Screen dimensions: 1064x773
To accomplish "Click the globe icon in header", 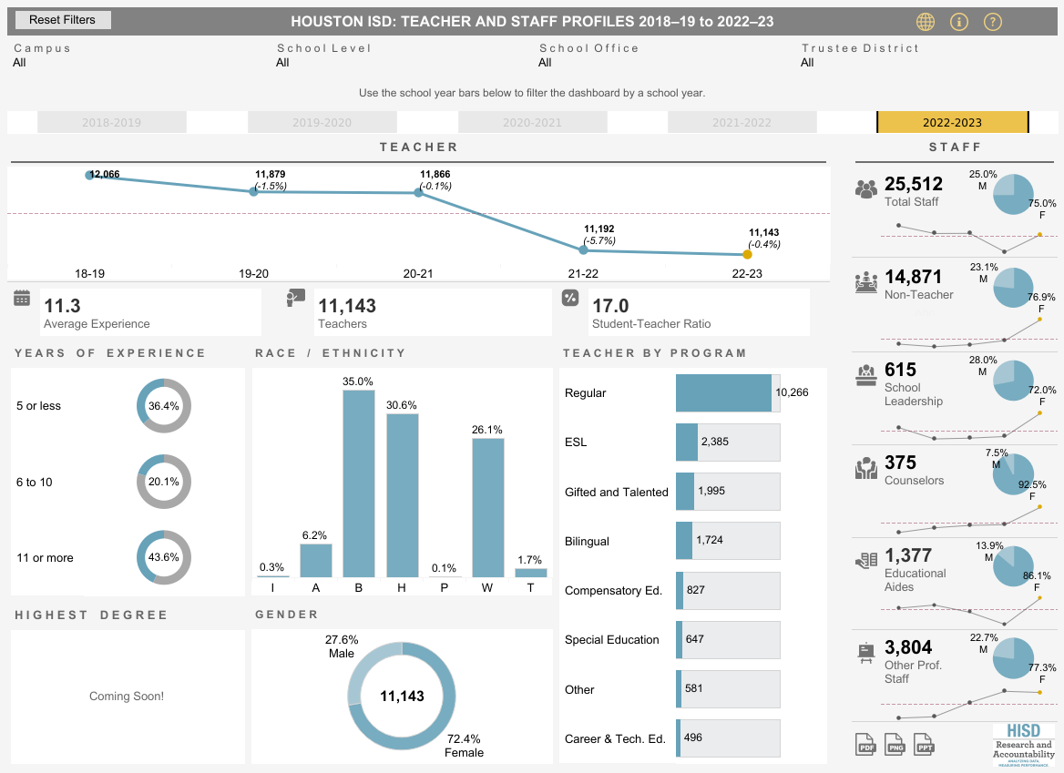I will coord(925,22).
